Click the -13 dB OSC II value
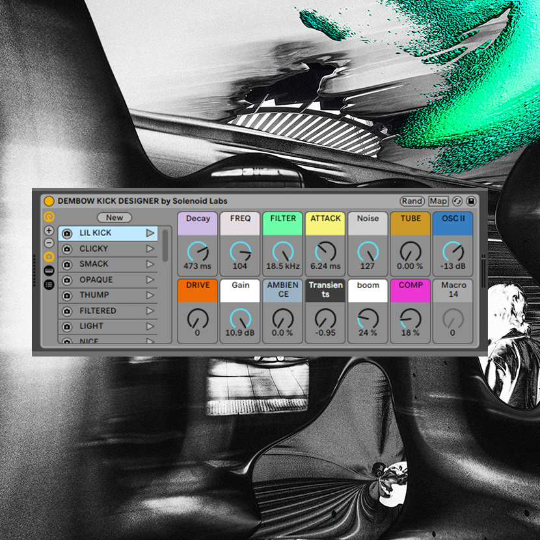The height and width of the screenshot is (540, 540). pos(453,266)
